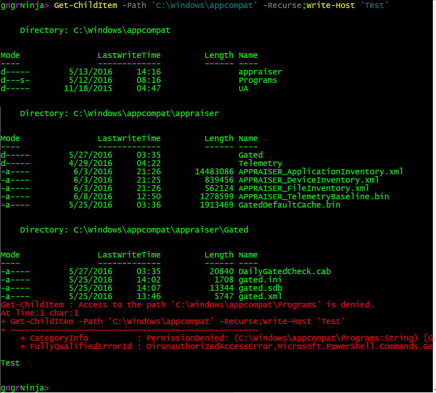
Task: Click the 'Programs' directory entry in the first listing
Action: tap(258, 80)
